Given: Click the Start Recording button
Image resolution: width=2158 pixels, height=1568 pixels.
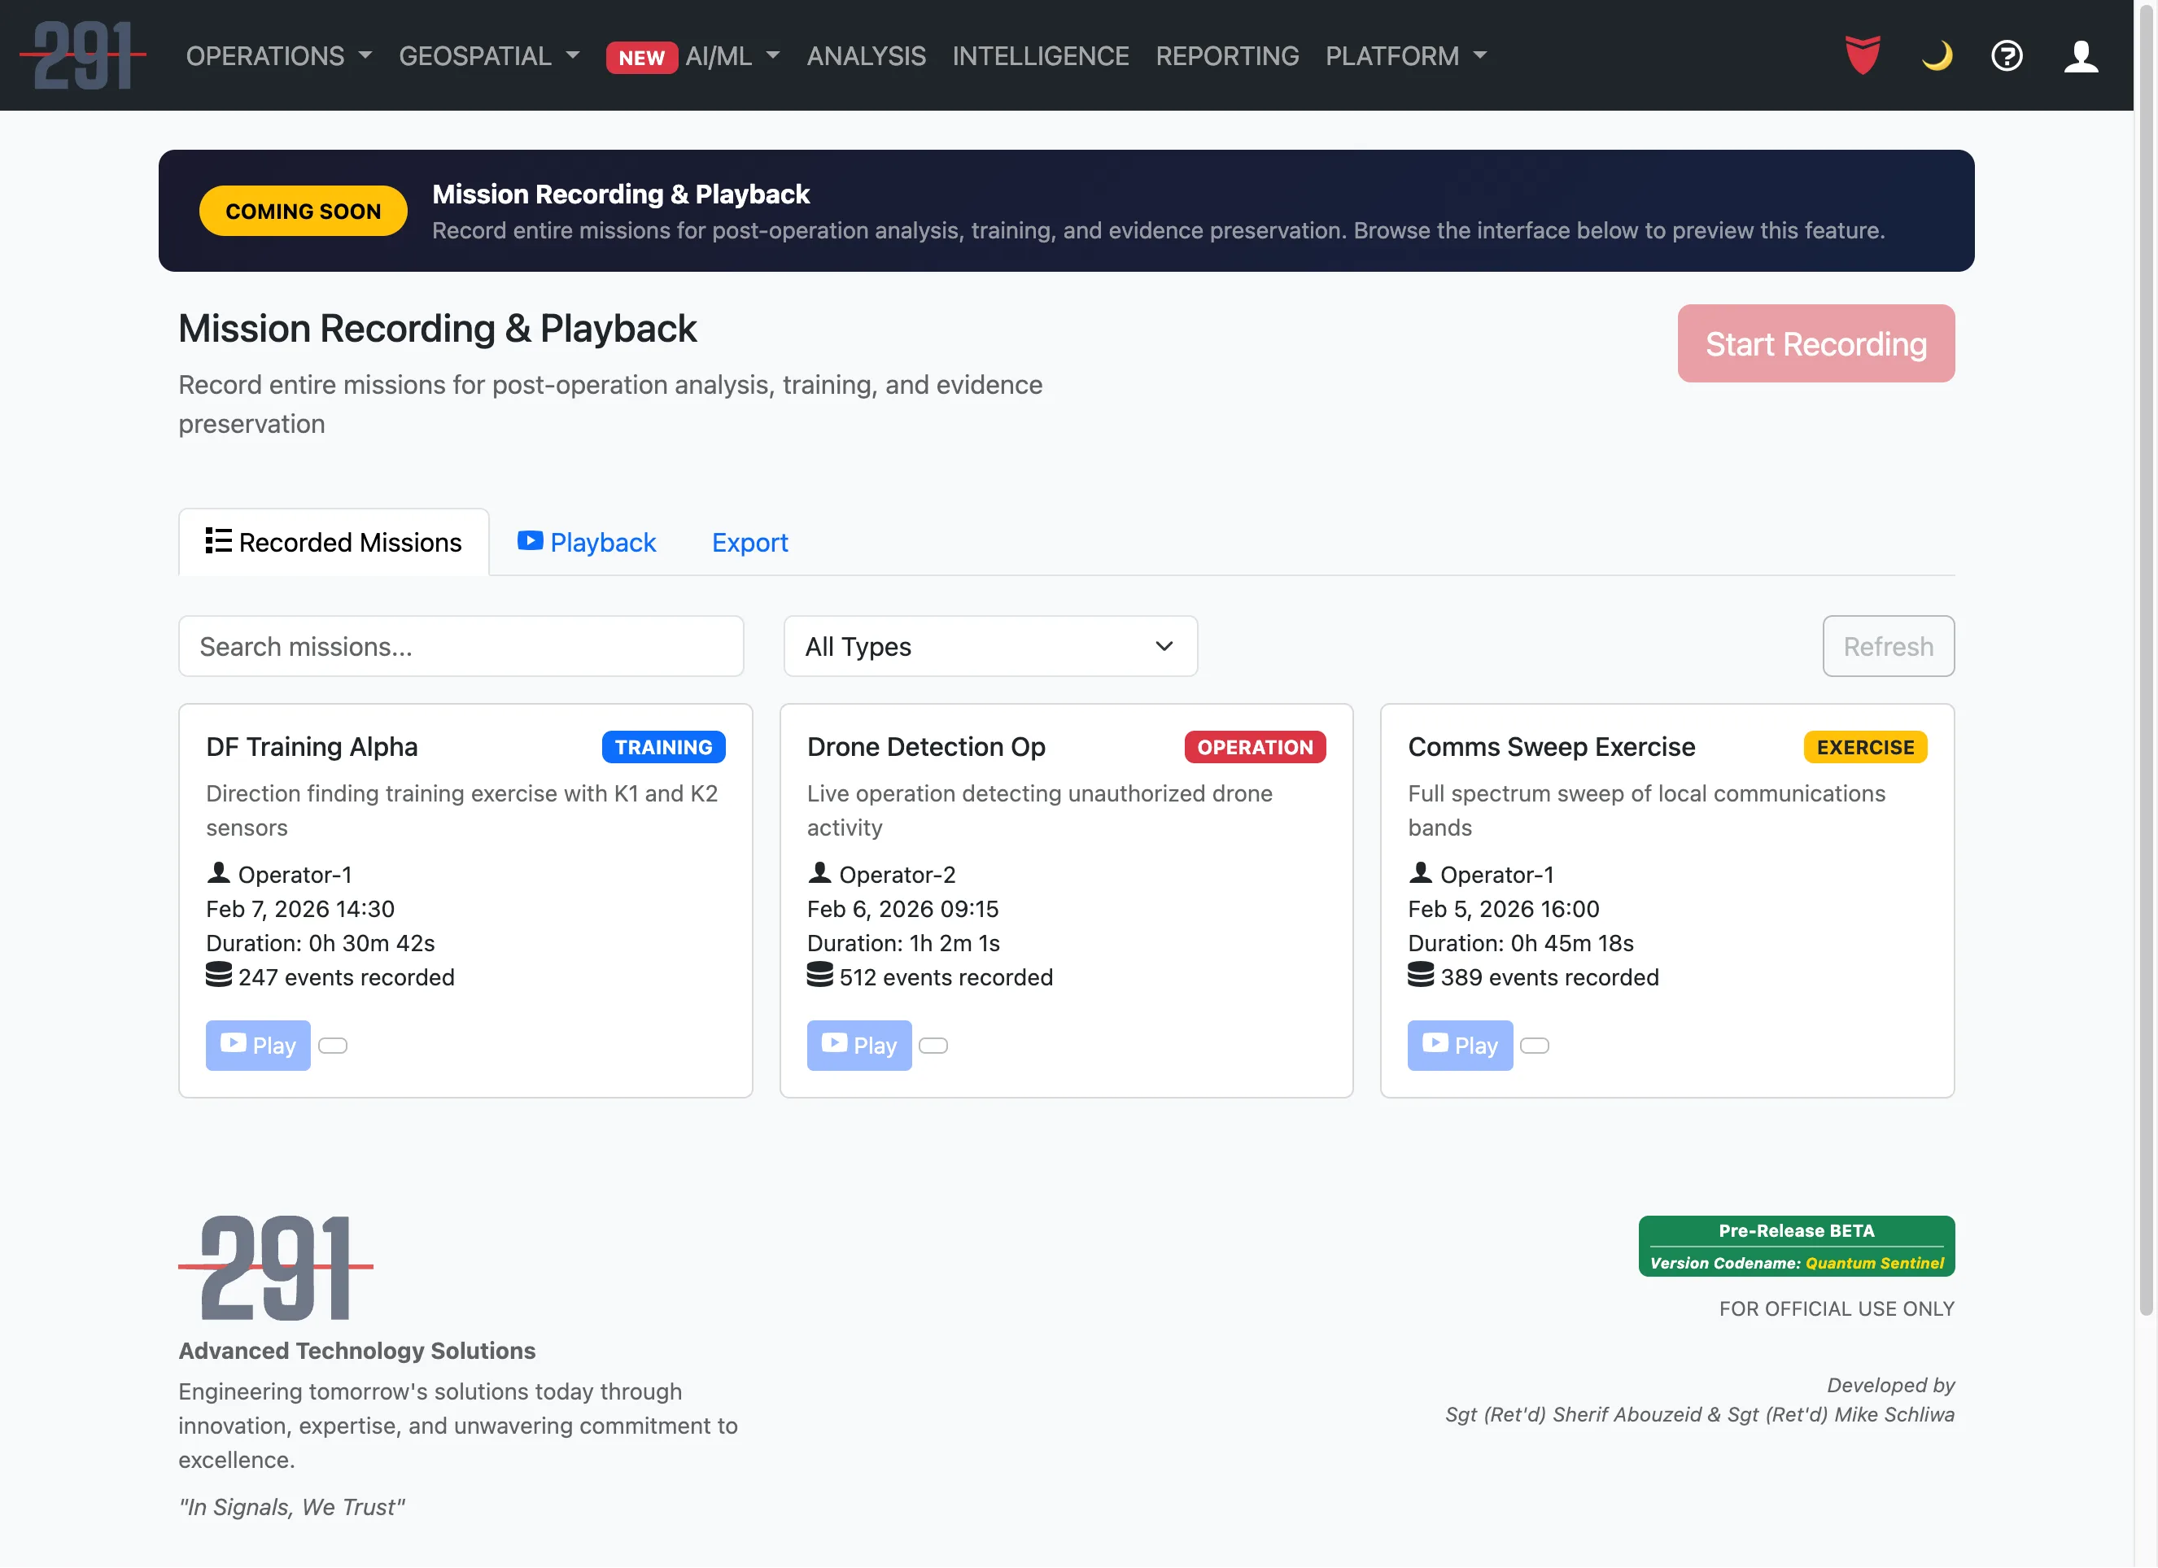Looking at the screenshot, I should [1814, 343].
